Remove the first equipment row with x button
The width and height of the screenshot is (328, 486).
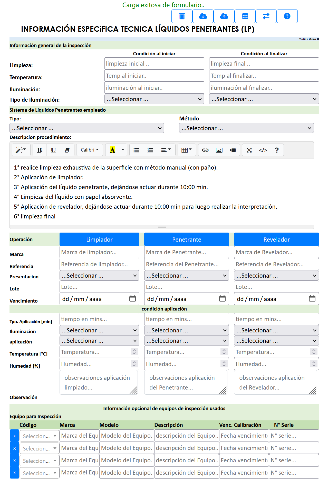pyautogui.click(x=15, y=436)
